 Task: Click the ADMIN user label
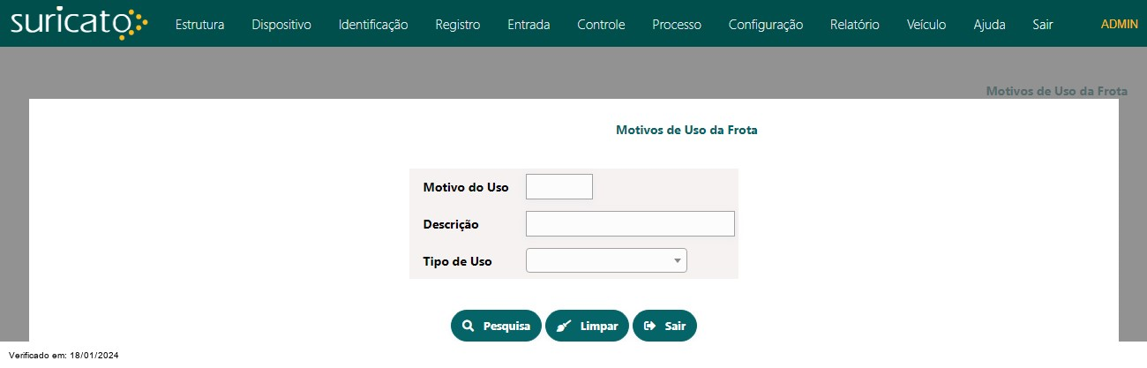click(1120, 25)
